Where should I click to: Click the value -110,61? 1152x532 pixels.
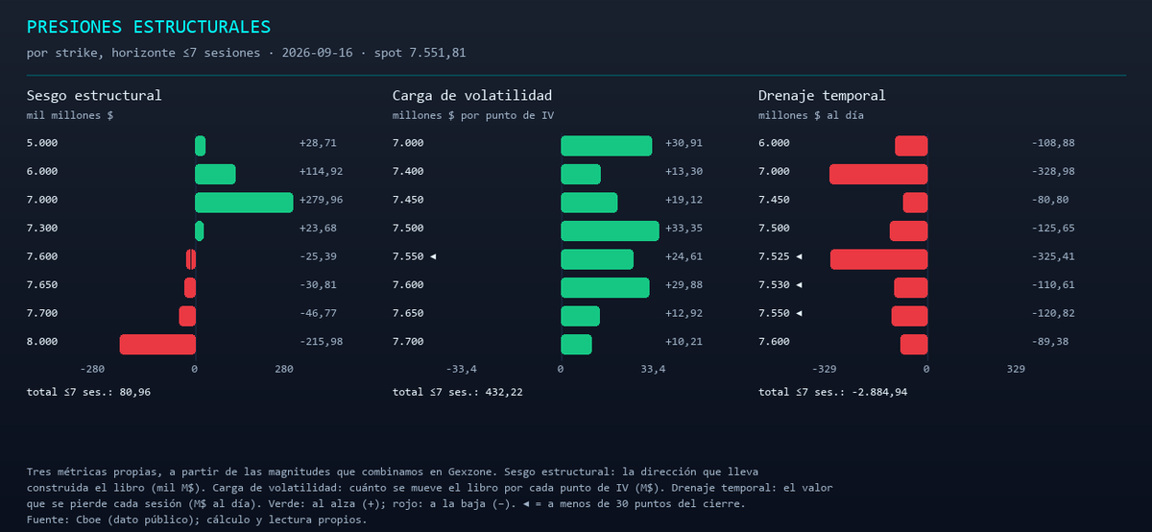[1053, 285]
